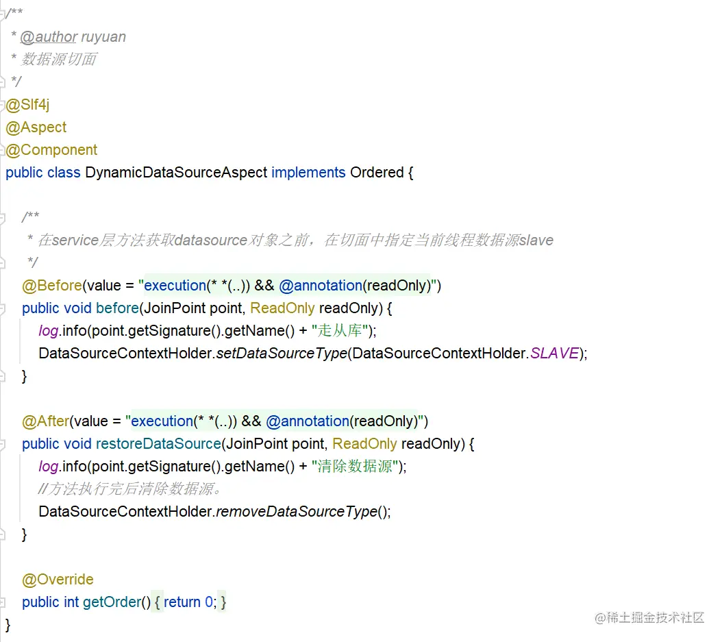Click the @Override annotation

pyautogui.click(x=58, y=580)
